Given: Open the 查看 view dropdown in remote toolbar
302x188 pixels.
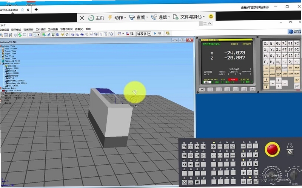Looking at the screenshot, I should [139, 18].
